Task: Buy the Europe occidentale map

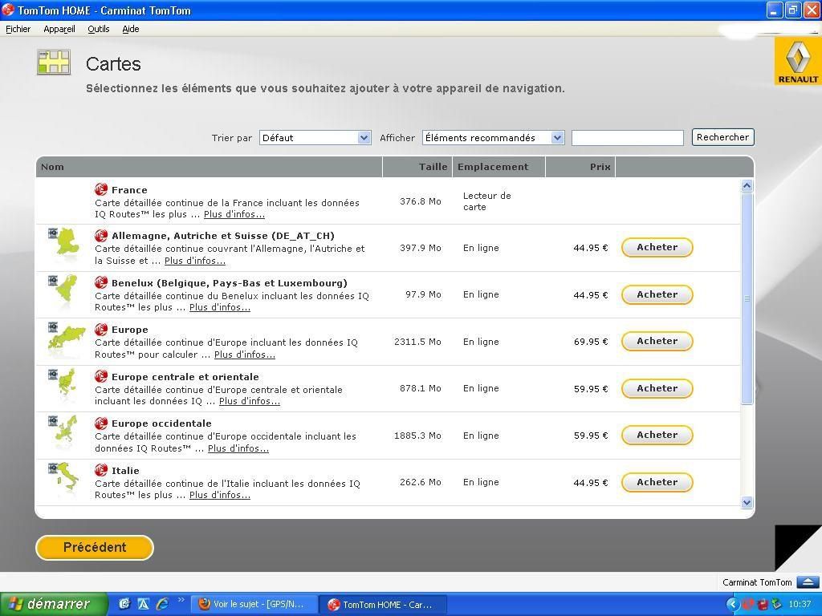Action: pos(657,435)
